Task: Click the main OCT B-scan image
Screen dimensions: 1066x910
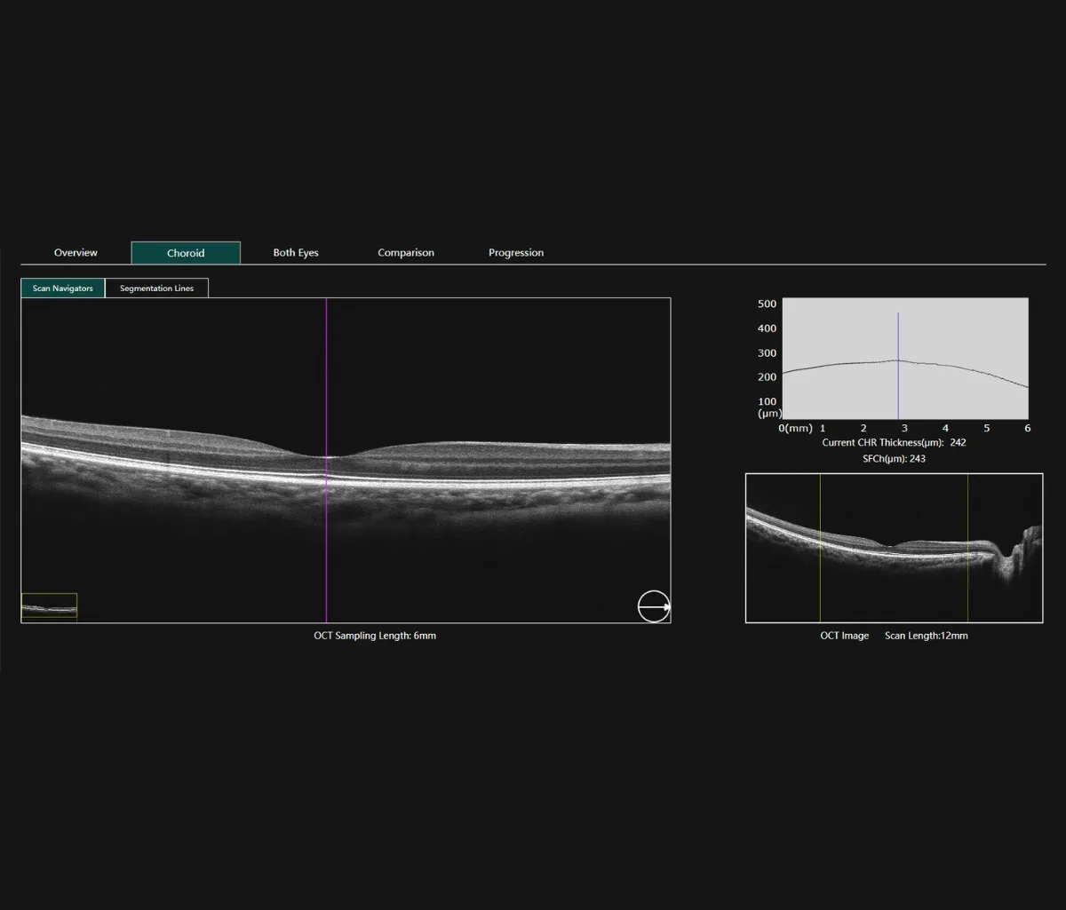Action: pos(346,460)
